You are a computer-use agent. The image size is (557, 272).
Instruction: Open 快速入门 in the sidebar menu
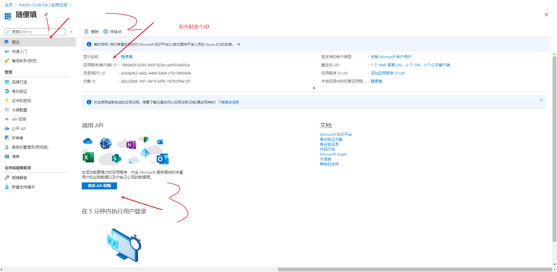[38, 51]
